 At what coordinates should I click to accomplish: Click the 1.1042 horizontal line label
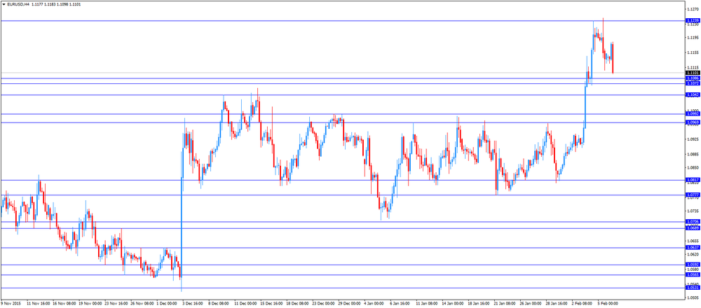pyautogui.click(x=693, y=94)
